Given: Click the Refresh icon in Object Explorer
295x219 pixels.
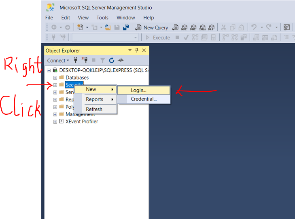Looking at the screenshot, I should pos(112,60).
